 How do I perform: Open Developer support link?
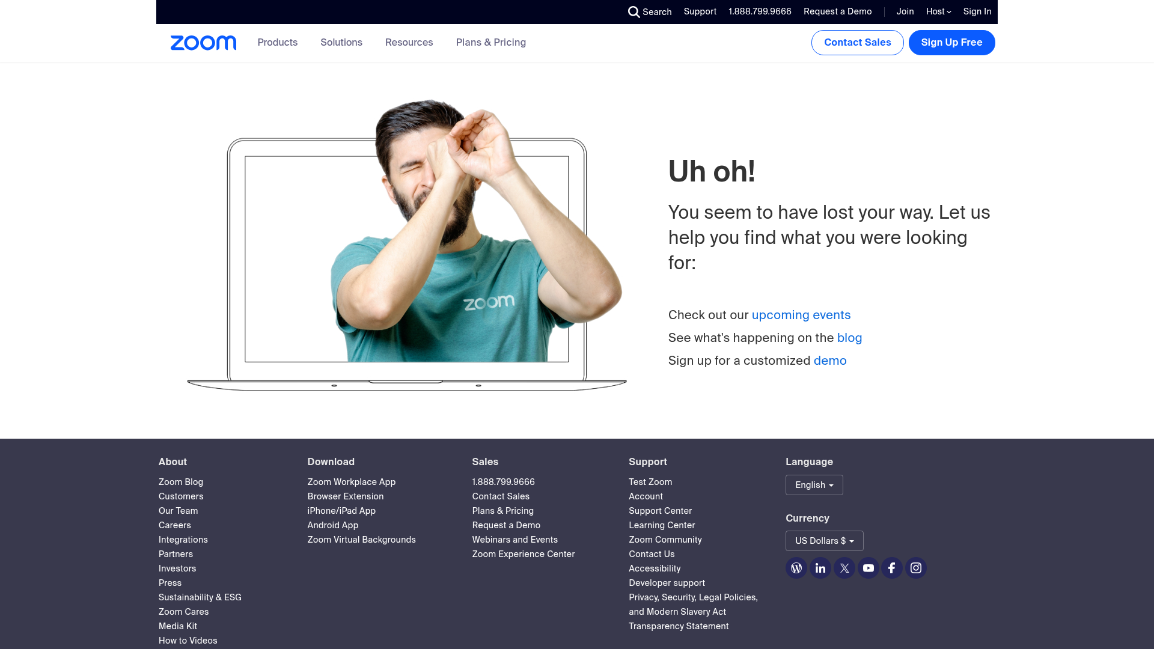667,583
